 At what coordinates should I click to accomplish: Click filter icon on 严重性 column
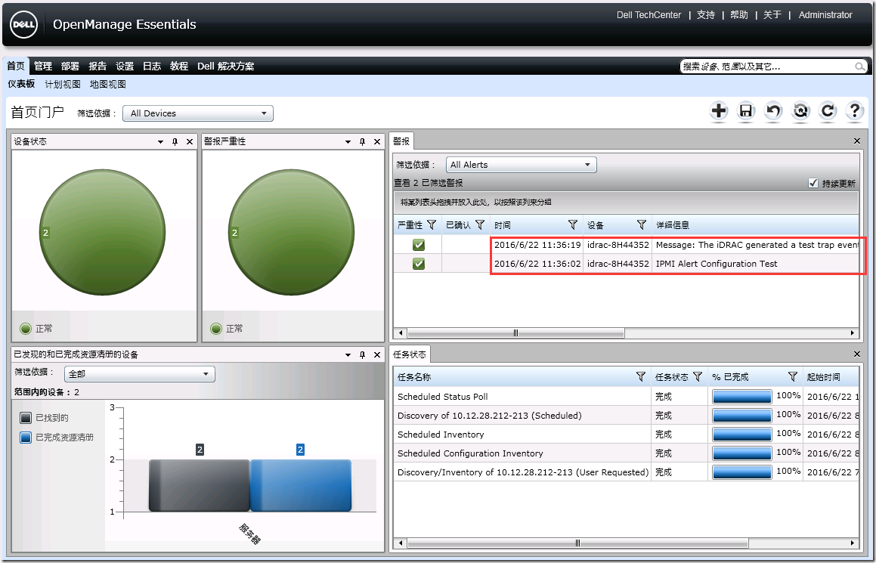[432, 224]
